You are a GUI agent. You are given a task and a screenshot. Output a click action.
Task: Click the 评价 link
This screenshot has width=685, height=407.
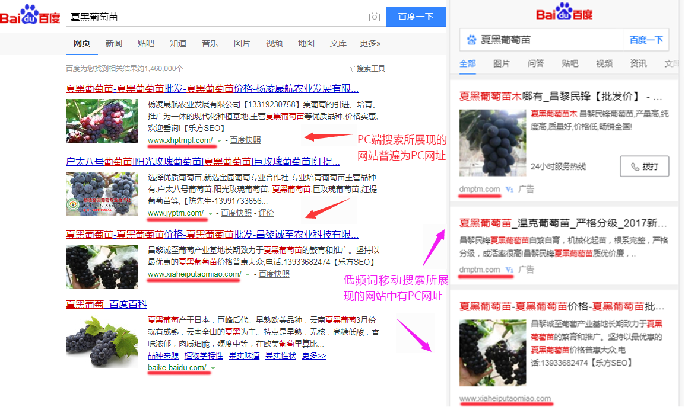[266, 213]
